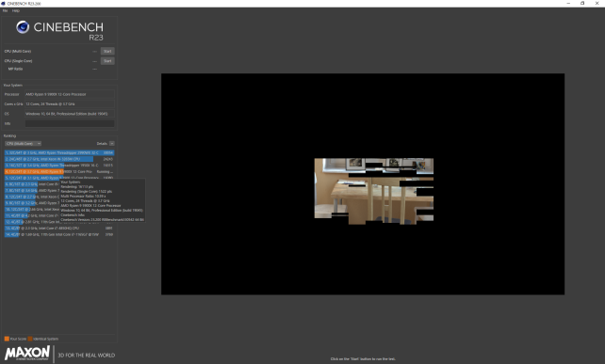Click the OS field showing Windows 10
This screenshot has height=364, width=605.
(x=70, y=114)
